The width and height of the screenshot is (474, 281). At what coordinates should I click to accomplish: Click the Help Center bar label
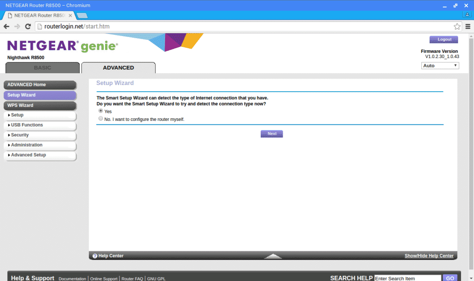coord(111,256)
